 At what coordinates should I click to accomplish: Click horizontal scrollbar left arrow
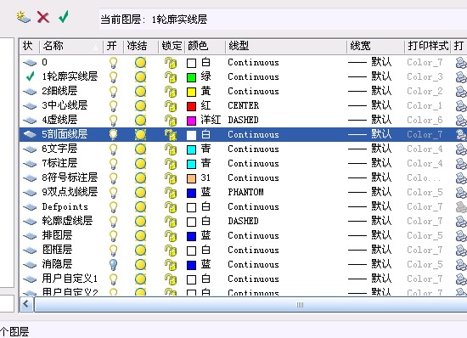[26, 304]
